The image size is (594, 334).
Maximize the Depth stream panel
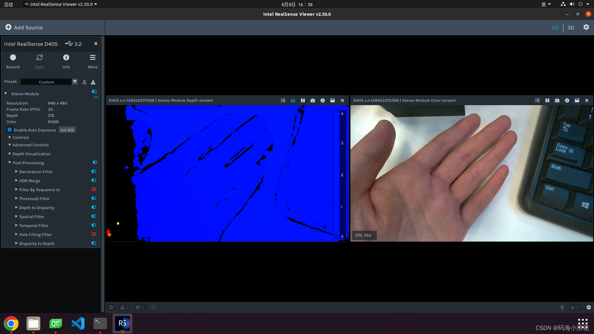[333, 101]
